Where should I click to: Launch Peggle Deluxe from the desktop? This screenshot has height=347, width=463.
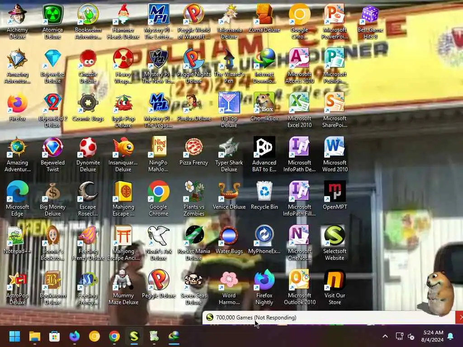(159, 284)
